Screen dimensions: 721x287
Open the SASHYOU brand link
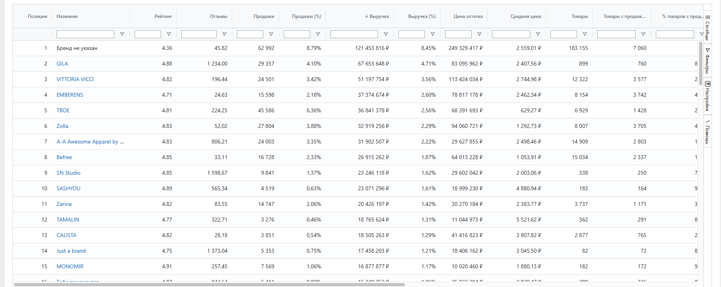click(x=69, y=188)
